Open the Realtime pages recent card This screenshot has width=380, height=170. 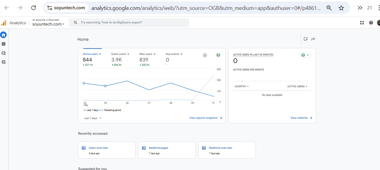pyautogui.click(x=167, y=150)
